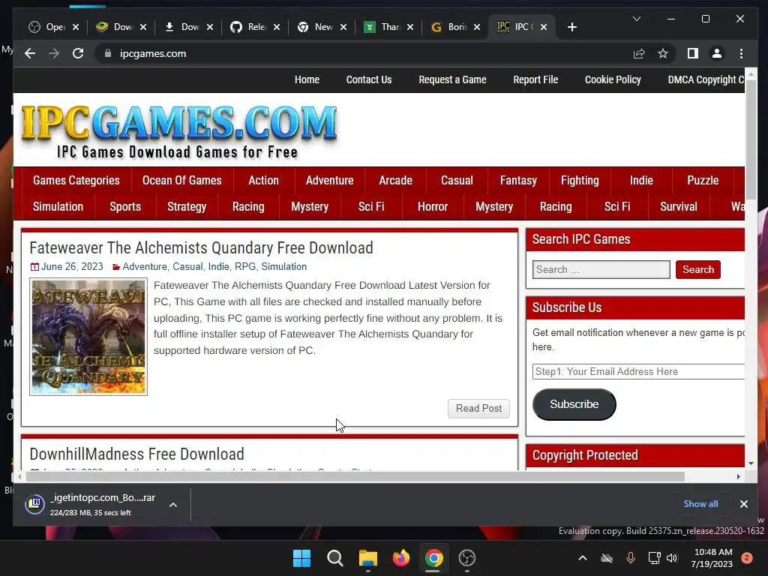The width and height of the screenshot is (768, 576).
Task: Open the Chrome profile icon
Action: tap(716, 53)
